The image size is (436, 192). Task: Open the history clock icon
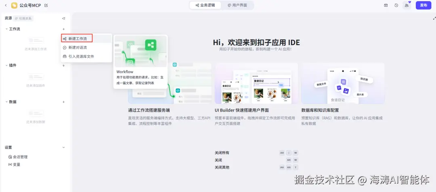[396, 5]
